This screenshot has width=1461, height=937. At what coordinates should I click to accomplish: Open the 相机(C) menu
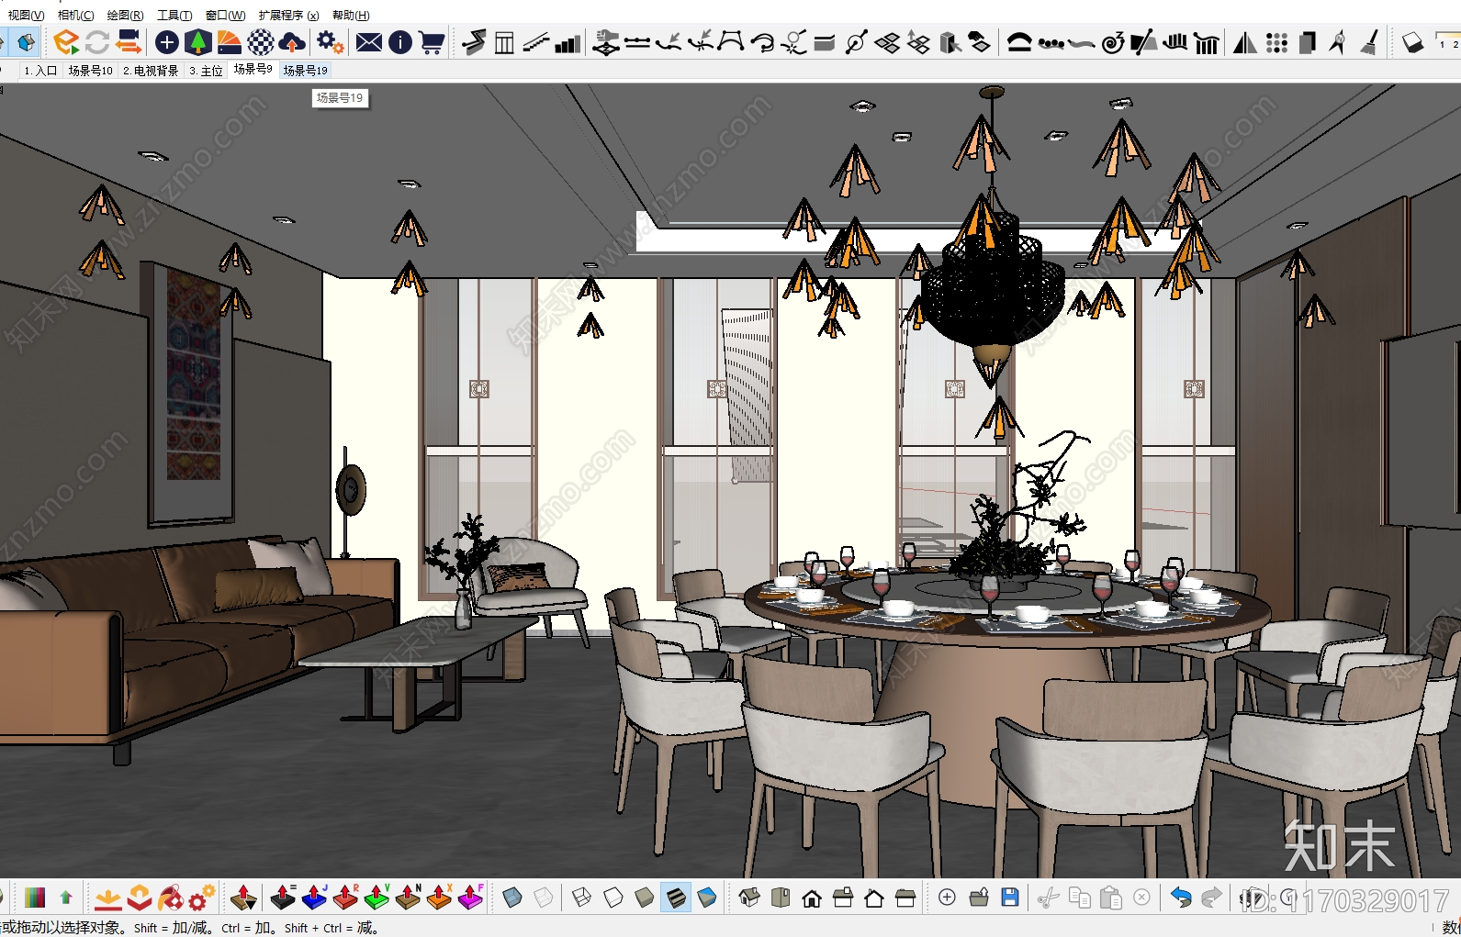[75, 16]
